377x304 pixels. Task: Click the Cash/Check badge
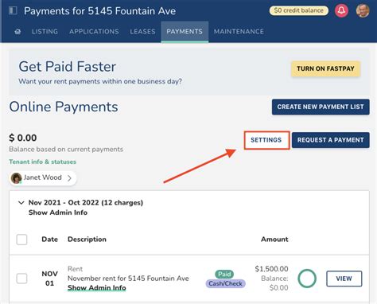point(225,283)
